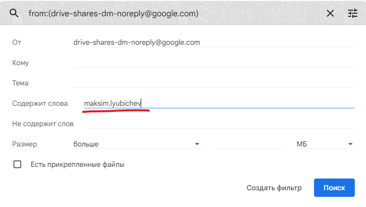This screenshot has width=366, height=207.
Task: Click the 'От' label text
Action: click(x=16, y=42)
